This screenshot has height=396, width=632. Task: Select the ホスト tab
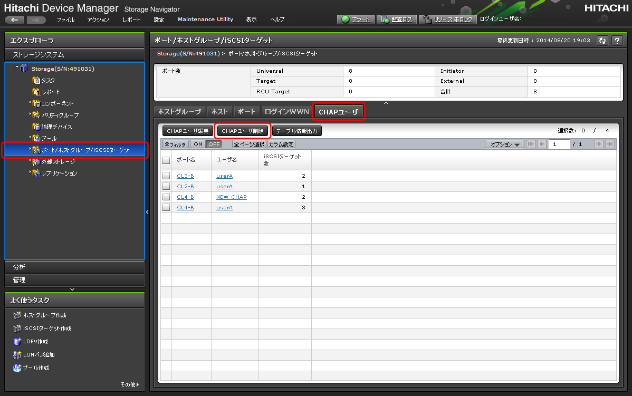point(219,112)
